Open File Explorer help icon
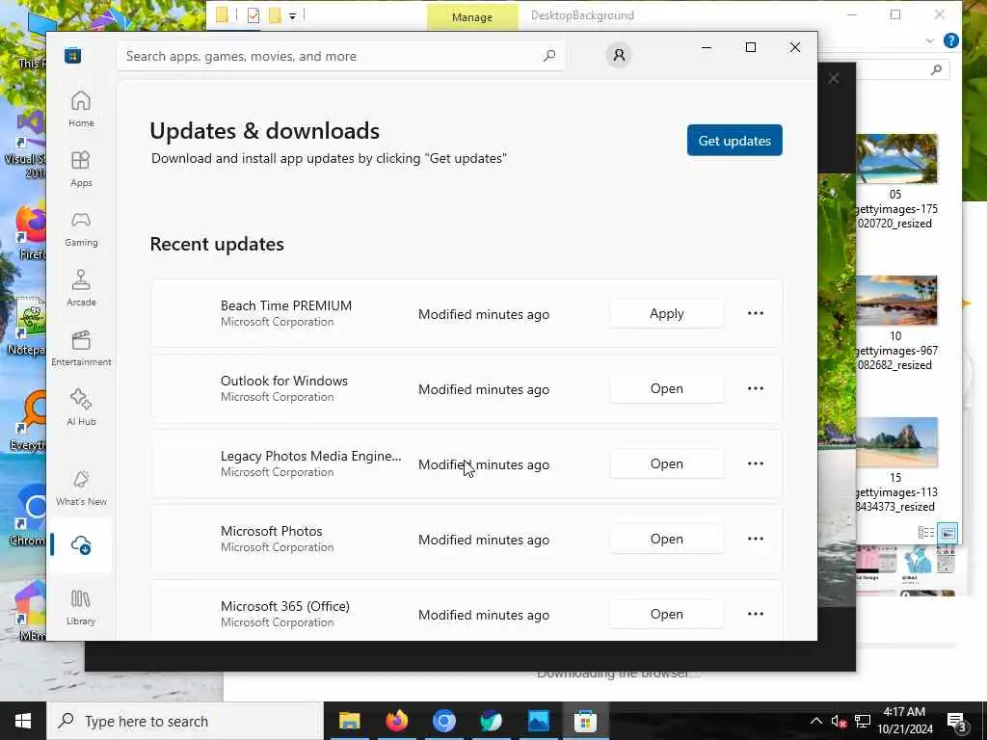The width and height of the screenshot is (987, 740). click(x=951, y=40)
